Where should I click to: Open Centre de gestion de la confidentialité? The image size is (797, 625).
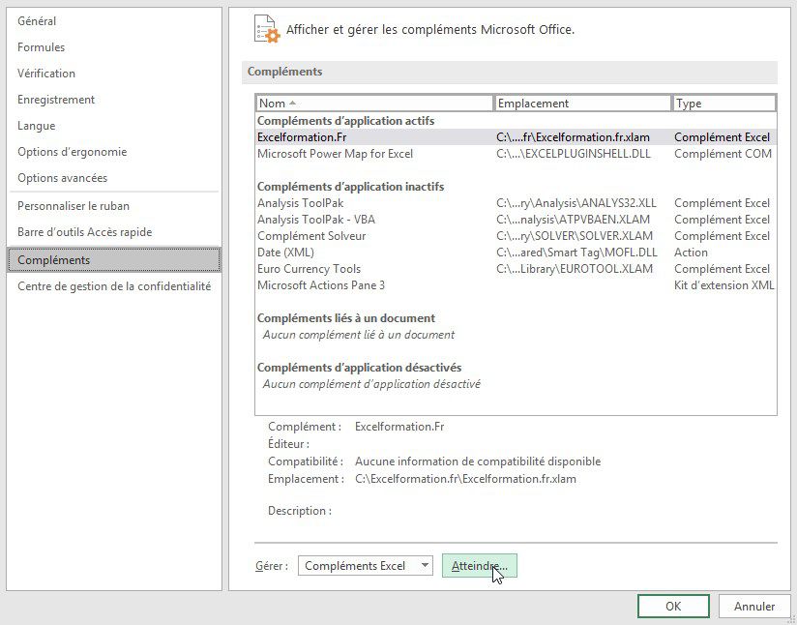click(114, 286)
